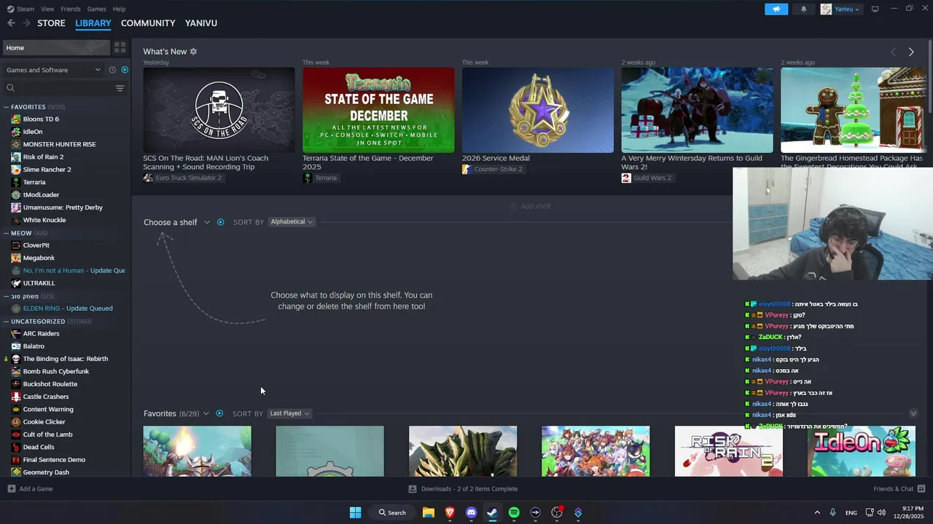The image size is (933, 524).
Task: Show next What's New items
Action: click(x=911, y=52)
